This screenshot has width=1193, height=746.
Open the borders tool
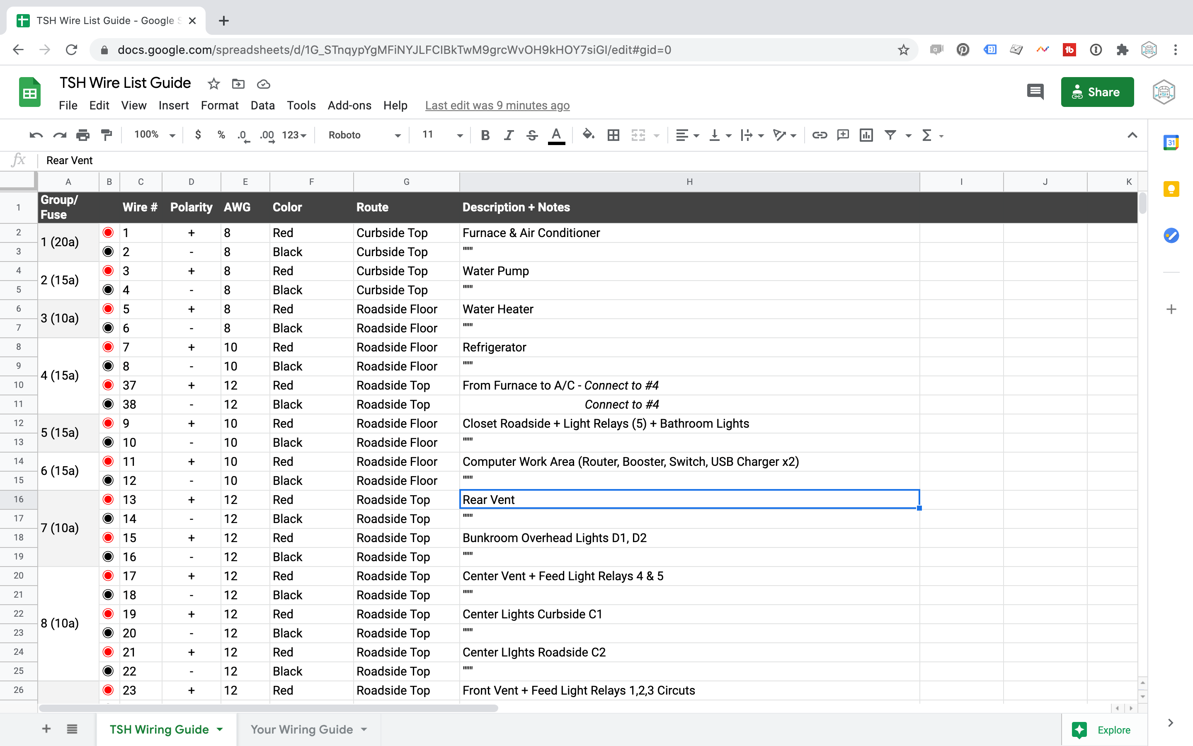point(613,135)
